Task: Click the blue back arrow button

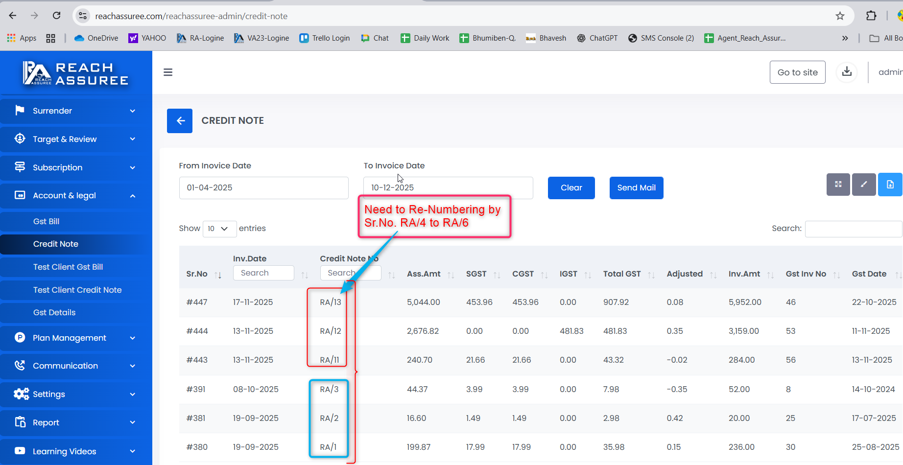Action: pyautogui.click(x=180, y=121)
